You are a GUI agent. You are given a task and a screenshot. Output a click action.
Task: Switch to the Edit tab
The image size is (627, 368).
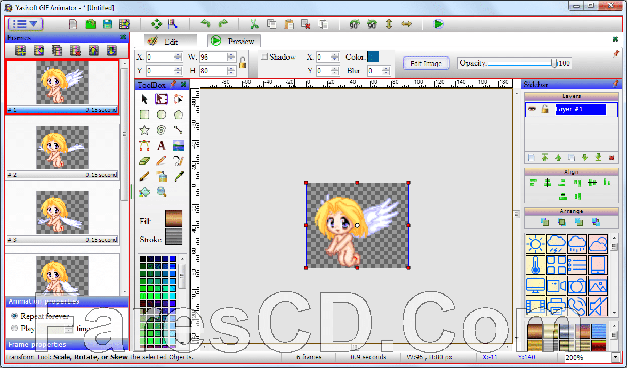pos(171,41)
